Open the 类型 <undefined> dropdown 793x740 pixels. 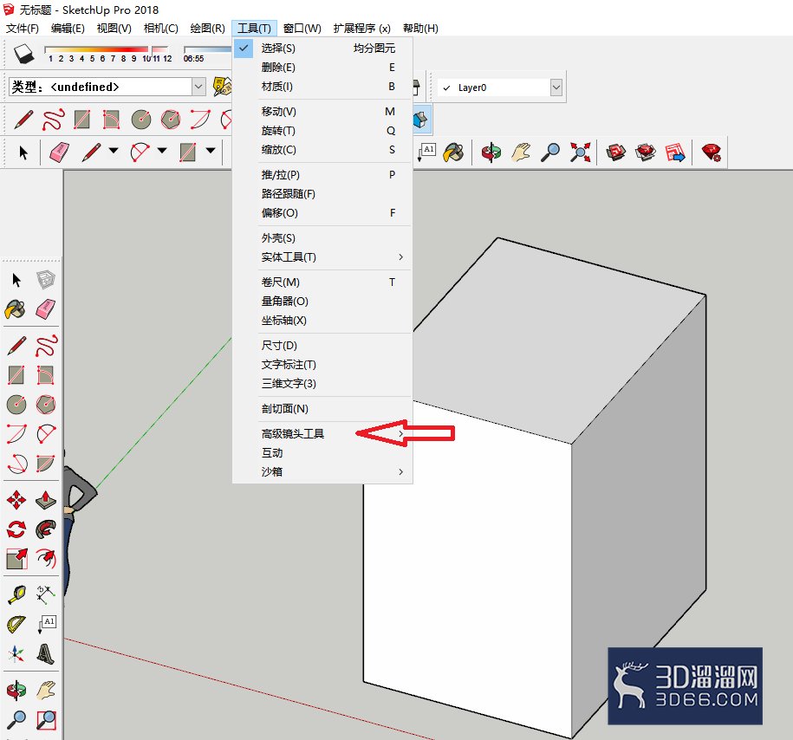point(198,87)
